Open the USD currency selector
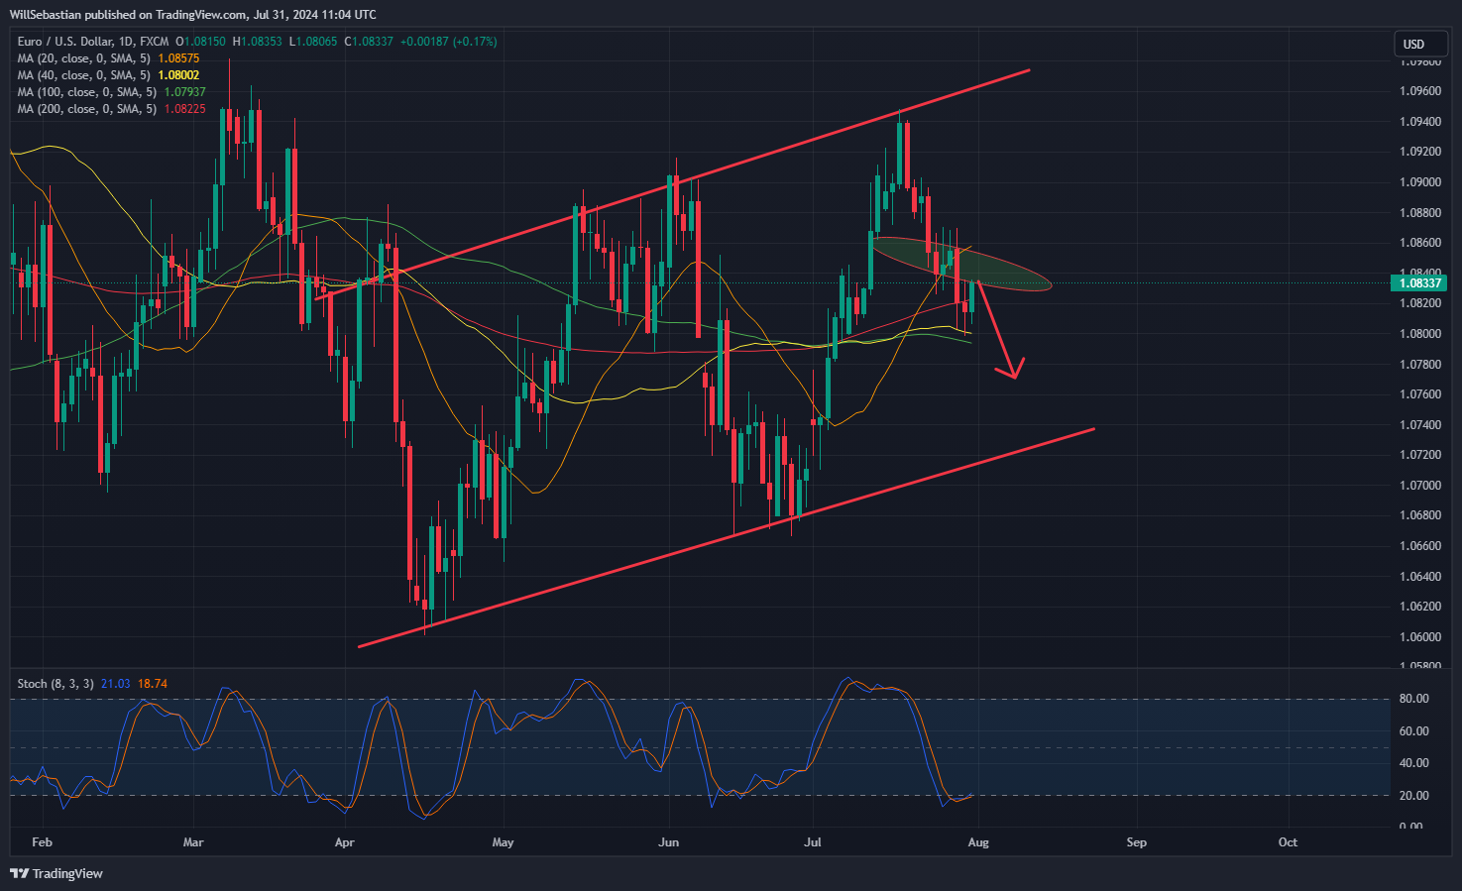Image resolution: width=1462 pixels, height=891 pixels. (x=1419, y=44)
